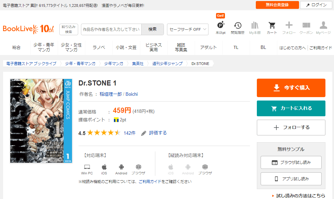
Task: Click the Dr.STONE 1 cover thumbnail
Action: click(x=41, y=121)
